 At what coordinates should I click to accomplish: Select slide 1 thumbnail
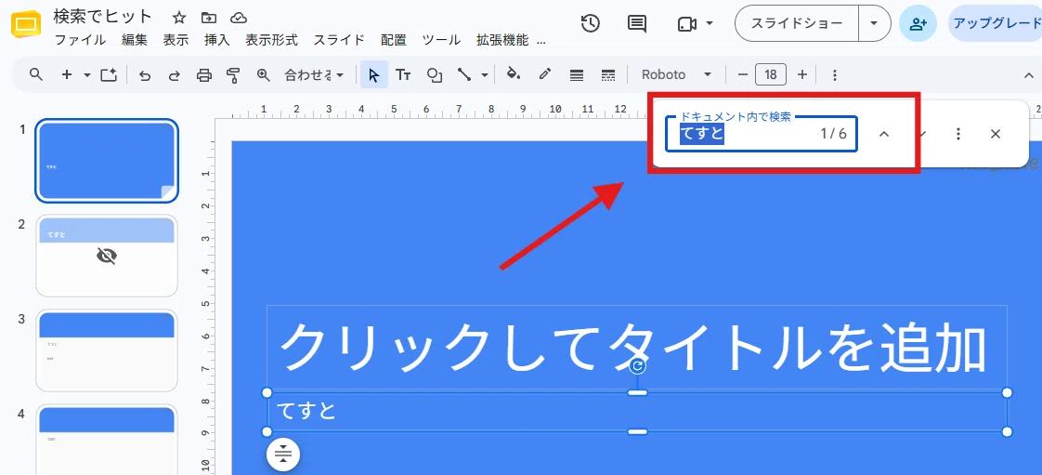[106, 160]
